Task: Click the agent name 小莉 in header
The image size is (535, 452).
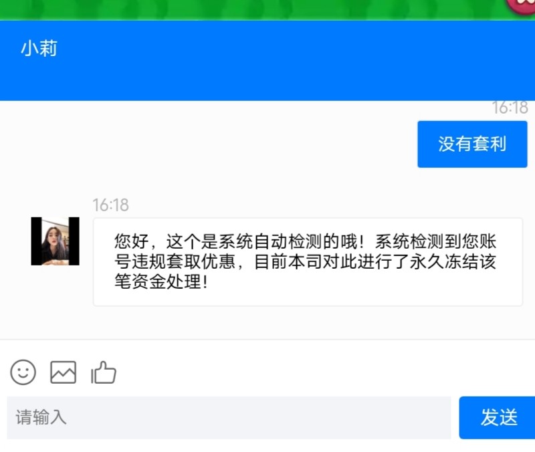Action: click(x=39, y=48)
